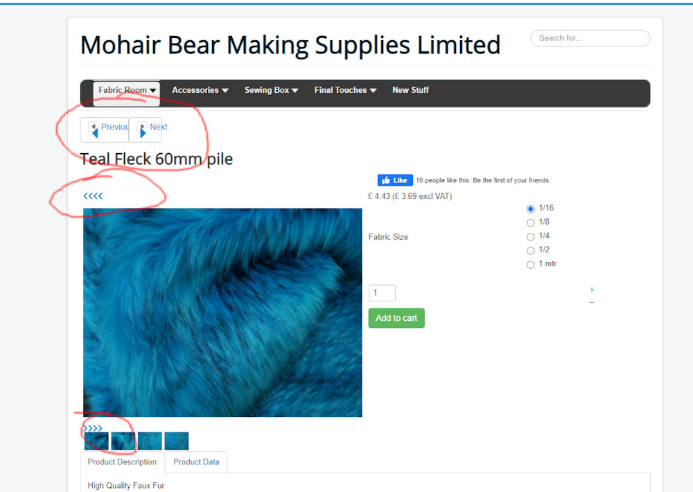Pick the 1 mtr fabric size

click(x=530, y=265)
